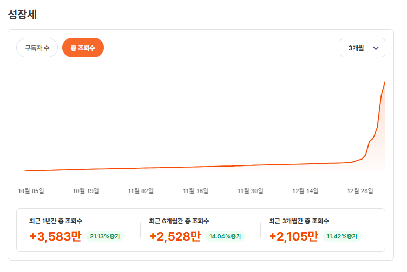
Task: Click the 성장세 section heading
Action: tap(22, 15)
